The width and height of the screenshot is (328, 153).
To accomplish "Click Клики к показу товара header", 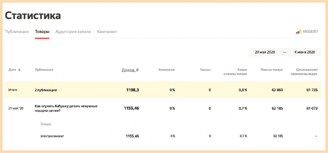I will 235,72.
